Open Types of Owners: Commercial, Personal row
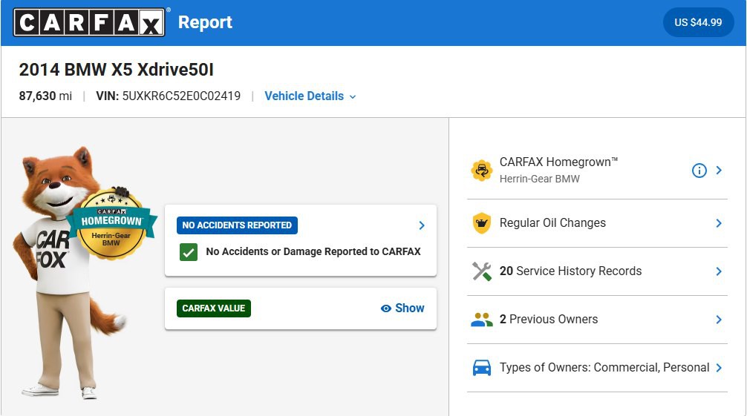747x416 pixels. point(597,368)
